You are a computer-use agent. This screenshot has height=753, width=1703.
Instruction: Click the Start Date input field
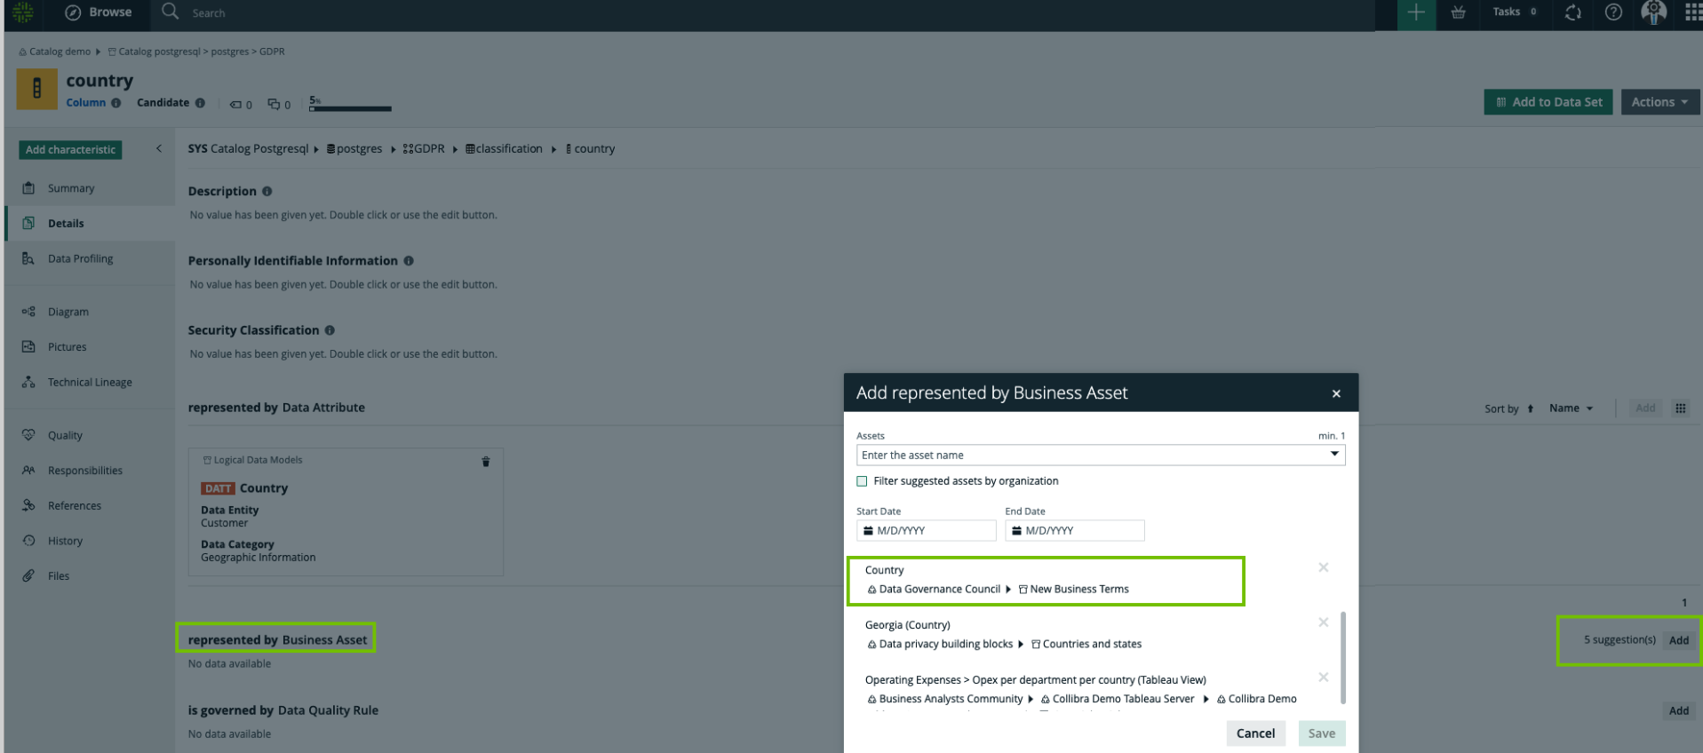926,531
